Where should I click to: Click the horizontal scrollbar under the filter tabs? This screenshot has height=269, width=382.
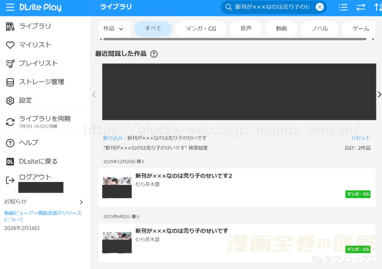(235, 39)
